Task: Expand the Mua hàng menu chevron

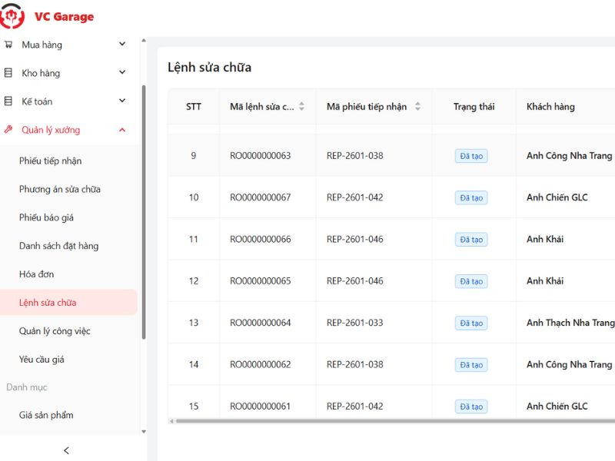Action: (122, 45)
